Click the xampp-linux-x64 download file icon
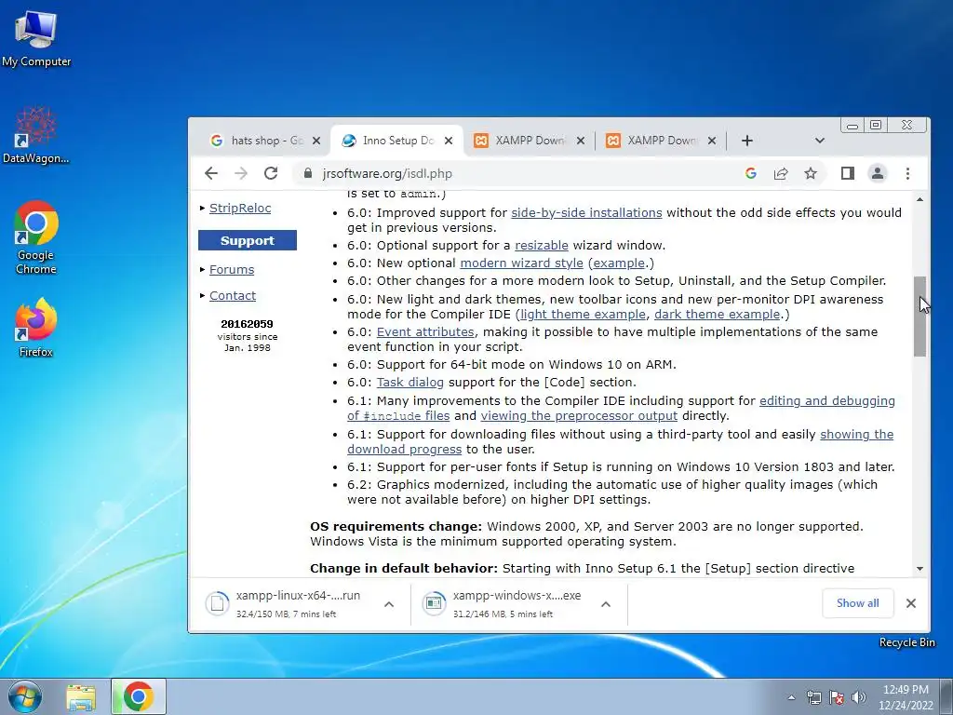Image resolution: width=953 pixels, height=715 pixels. 217,603
